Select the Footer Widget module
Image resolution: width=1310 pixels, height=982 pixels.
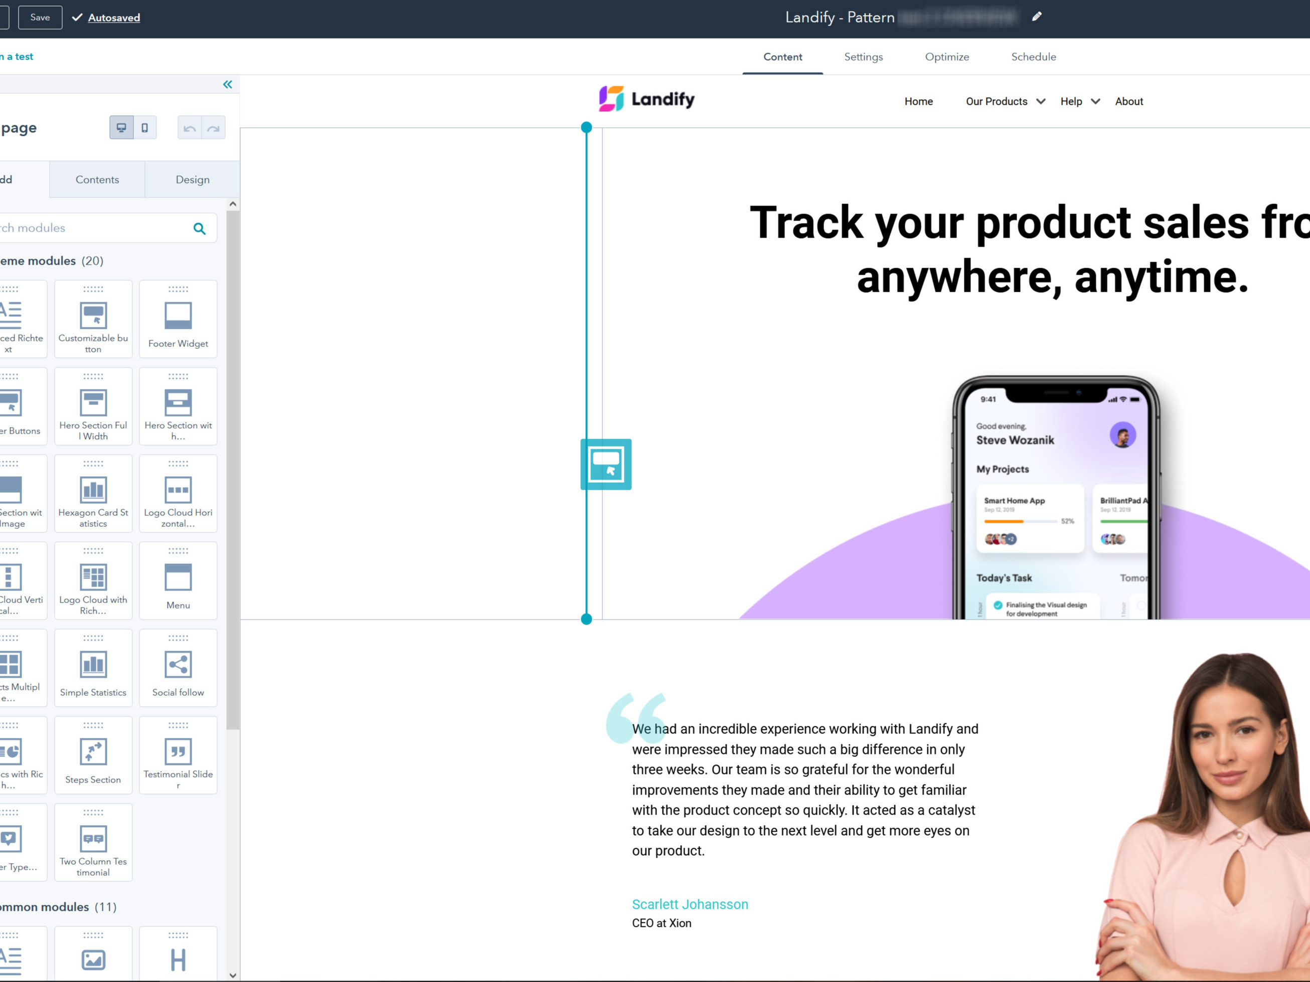point(178,319)
